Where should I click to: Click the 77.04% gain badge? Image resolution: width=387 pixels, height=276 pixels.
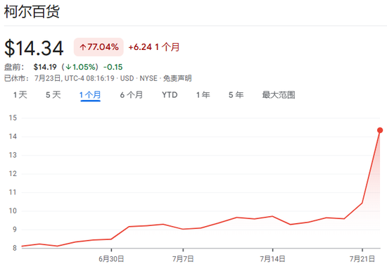99,47
